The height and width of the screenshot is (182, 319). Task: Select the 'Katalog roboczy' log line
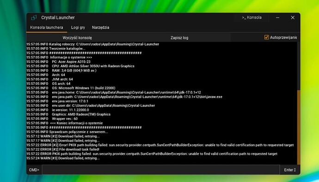pyautogui.click(x=92, y=44)
